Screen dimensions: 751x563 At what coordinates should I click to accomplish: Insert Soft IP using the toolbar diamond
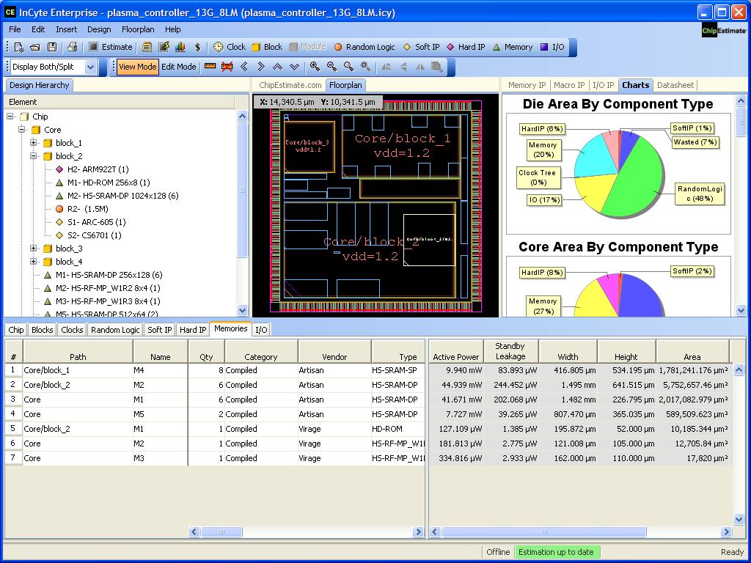click(422, 47)
